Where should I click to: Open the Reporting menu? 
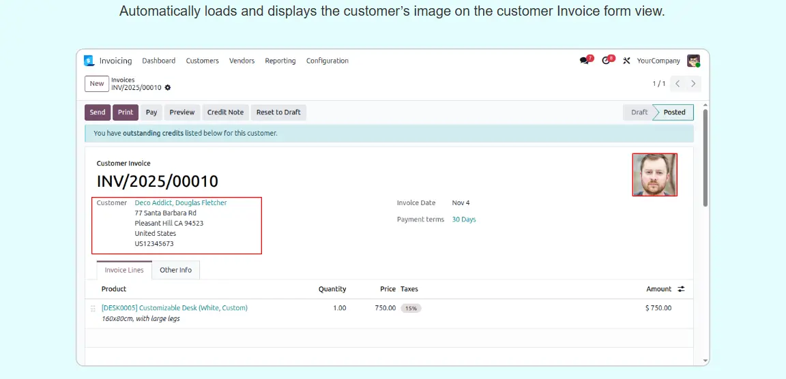tap(280, 61)
